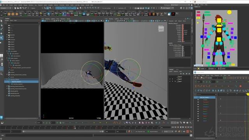Click yellow circle button atop picker
Viewport: 249px width, 140px height.
click(229, 12)
